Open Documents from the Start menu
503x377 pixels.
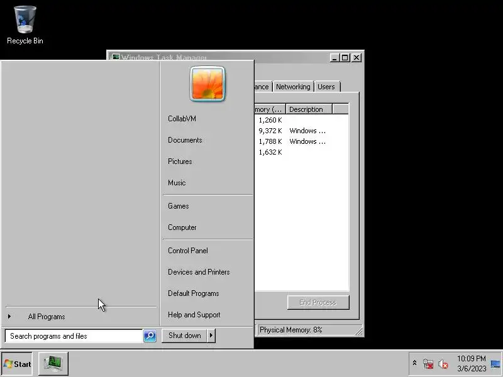click(185, 140)
